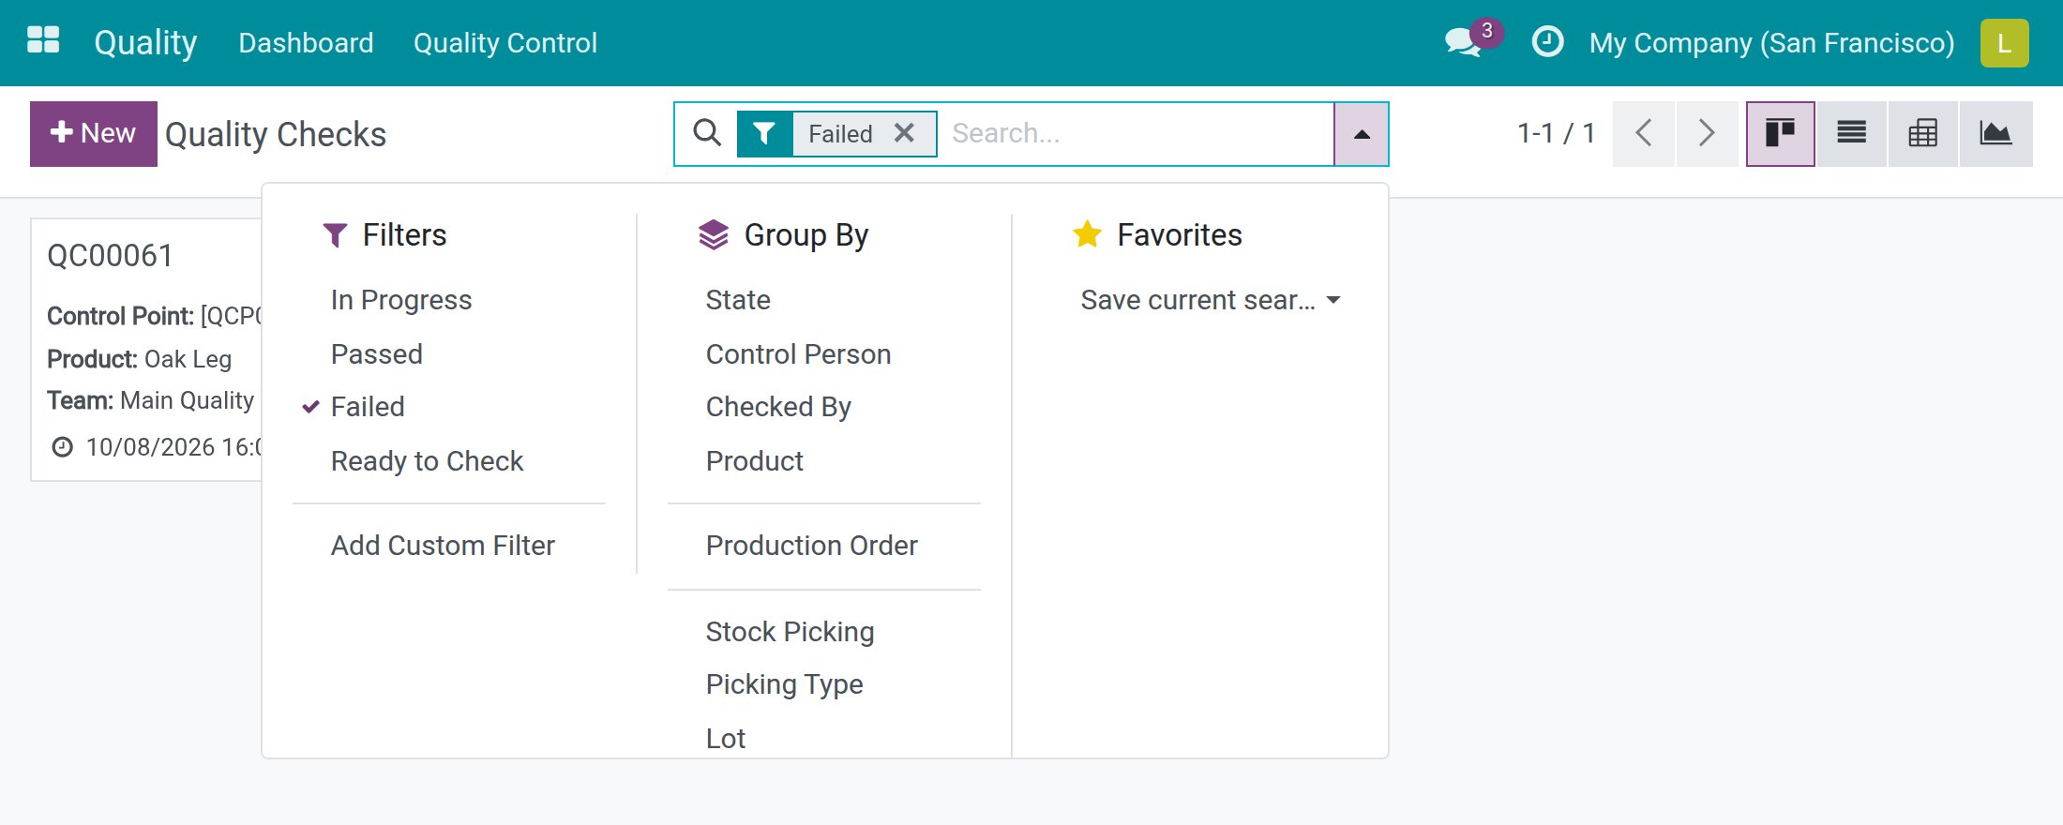
Task: Click the activity clock on QC00061 card
Action: 62,447
